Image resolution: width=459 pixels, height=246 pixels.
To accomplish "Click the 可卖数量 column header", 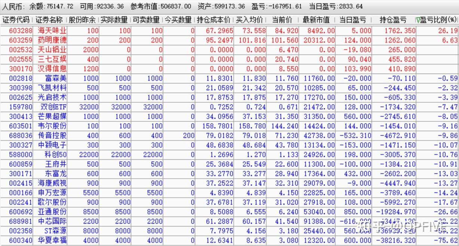I will 147,20.
